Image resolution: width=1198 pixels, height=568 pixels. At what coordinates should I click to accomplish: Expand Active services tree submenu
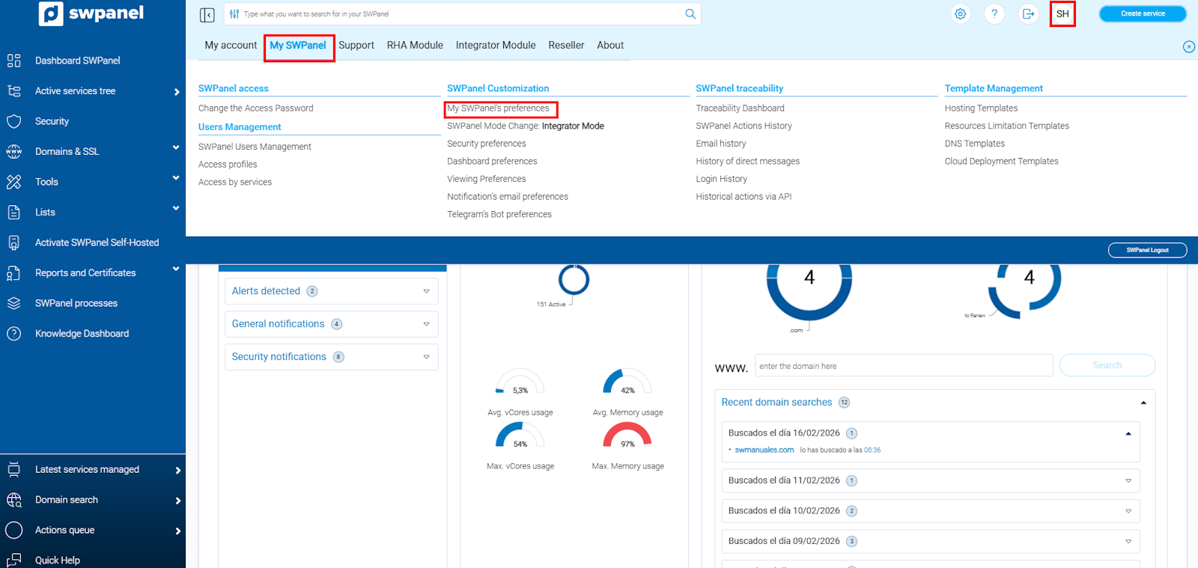[x=177, y=91]
